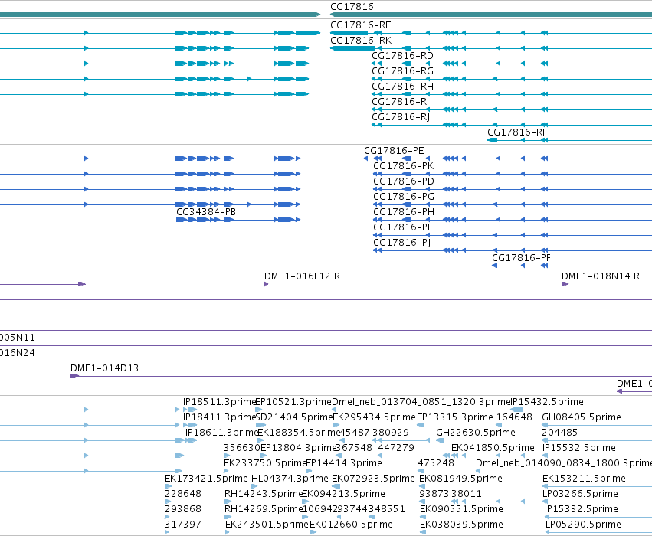
Task: Click the CG17816-PF label
Action: pyautogui.click(x=521, y=258)
